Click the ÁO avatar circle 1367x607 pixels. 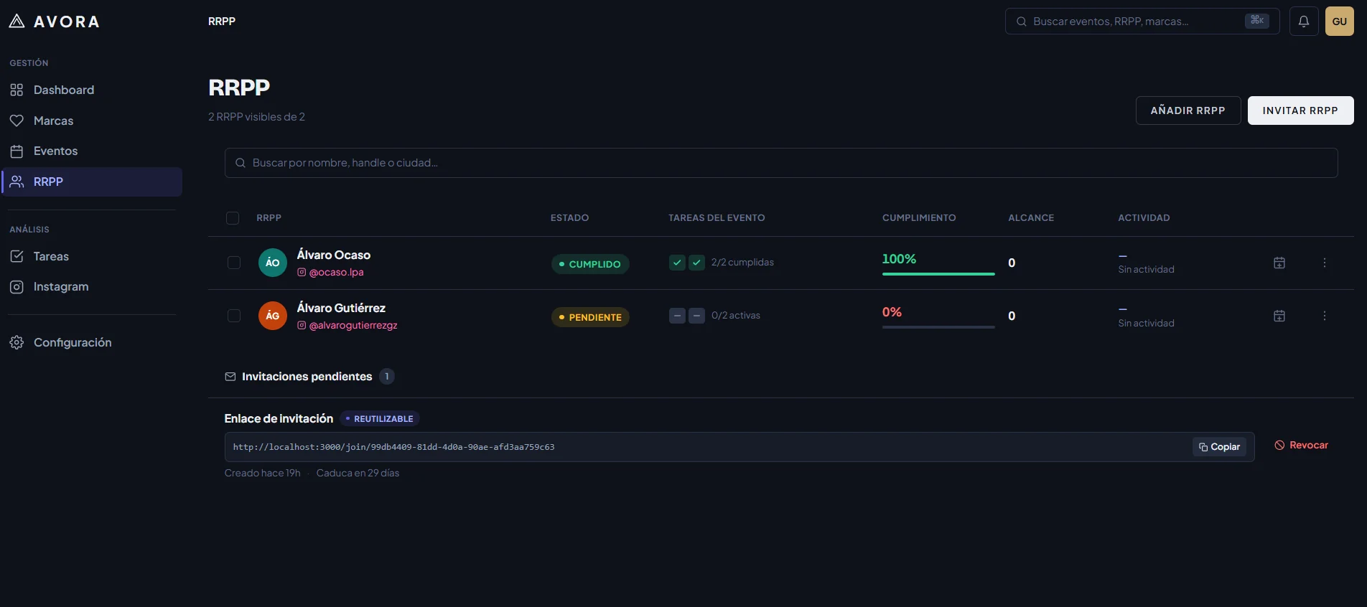click(273, 263)
